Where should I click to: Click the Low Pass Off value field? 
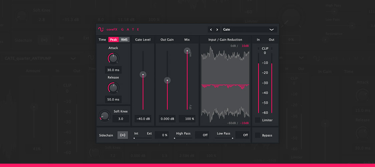242,135
